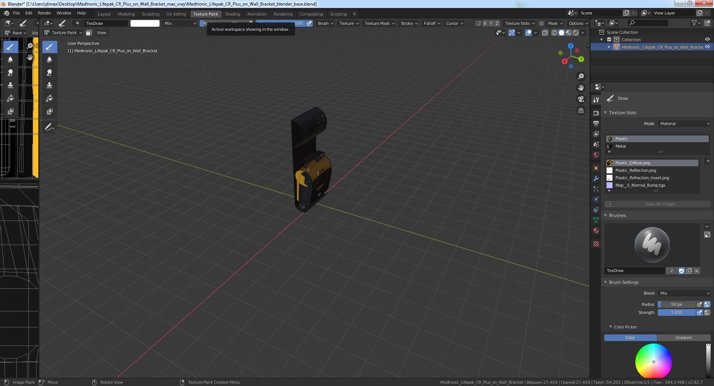The width and height of the screenshot is (714, 386).
Task: Open the Render menu
Action: [x=44, y=13]
